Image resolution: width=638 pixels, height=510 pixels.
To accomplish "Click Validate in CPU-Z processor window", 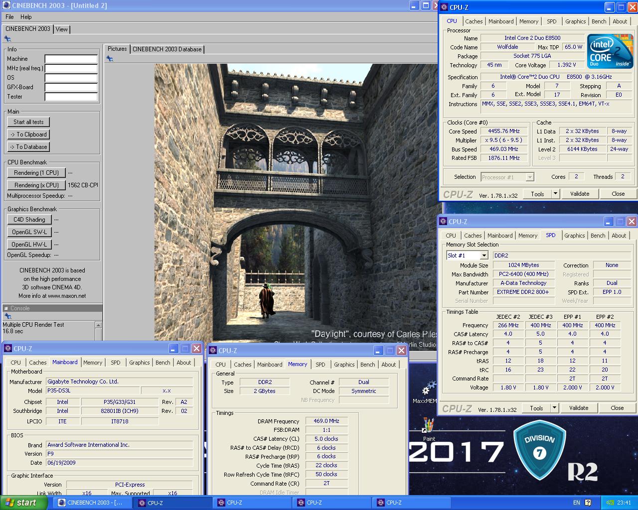I will coord(580,194).
